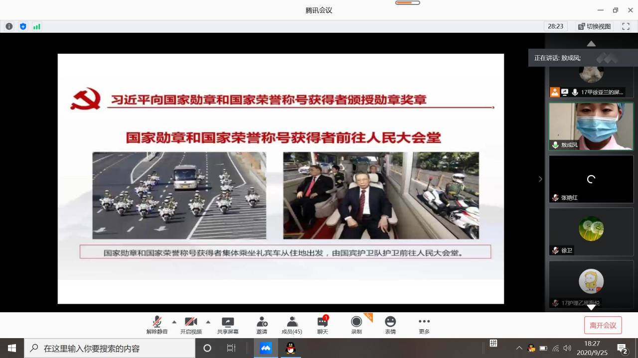Select 敖成凤 participant video thumbnail
Viewport: 638px width, 358px height.
pyautogui.click(x=591, y=126)
